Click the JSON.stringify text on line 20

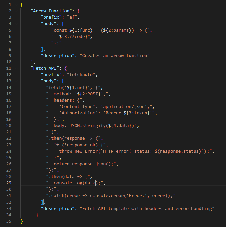click(x=87, y=126)
